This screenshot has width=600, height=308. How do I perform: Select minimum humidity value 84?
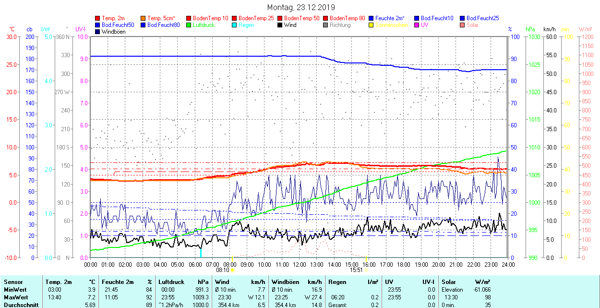click(x=149, y=290)
